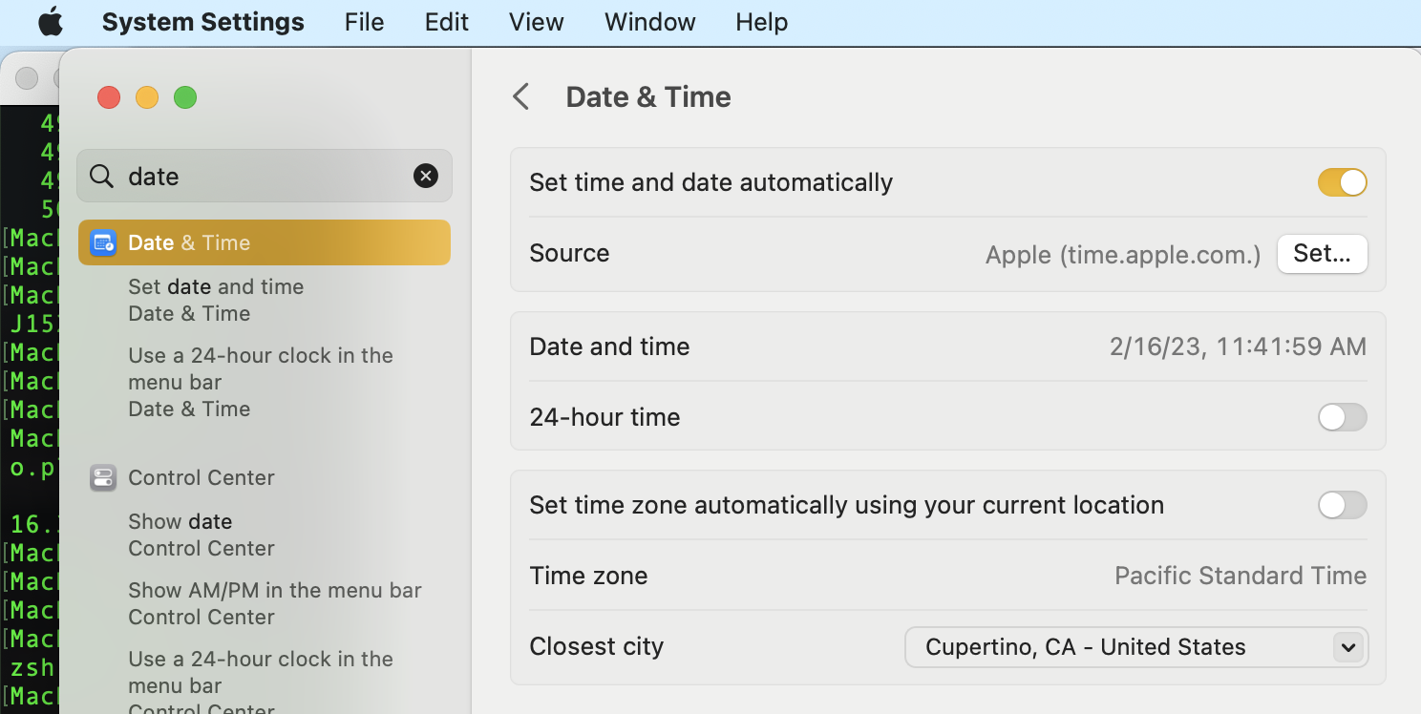The image size is (1421, 714).
Task: Click the magnifying glass search icon
Action: tap(101, 176)
